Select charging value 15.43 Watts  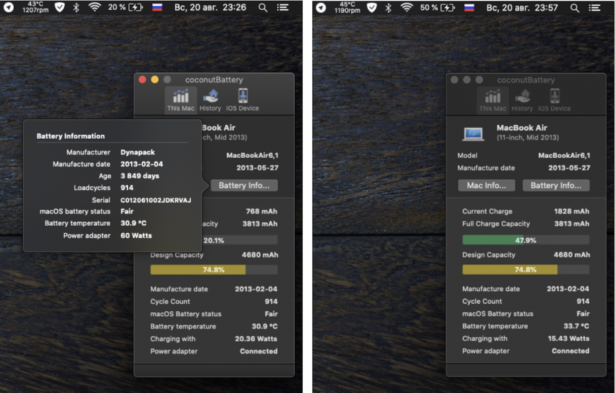[x=568, y=338]
